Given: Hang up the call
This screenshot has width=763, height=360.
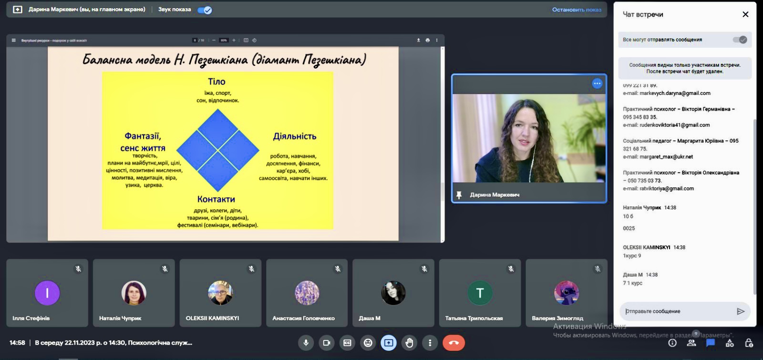Looking at the screenshot, I should coord(454,343).
